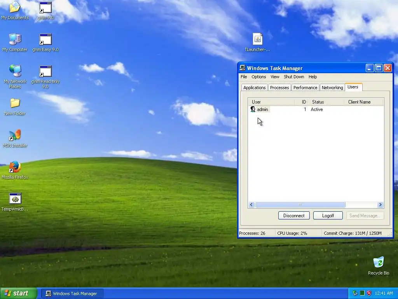The width and height of the screenshot is (398, 299).
Task: Click the user list's left scroll arrow
Action: pyautogui.click(x=251, y=205)
